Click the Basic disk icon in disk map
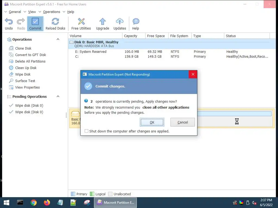This screenshot has height=208, width=278. (75, 113)
